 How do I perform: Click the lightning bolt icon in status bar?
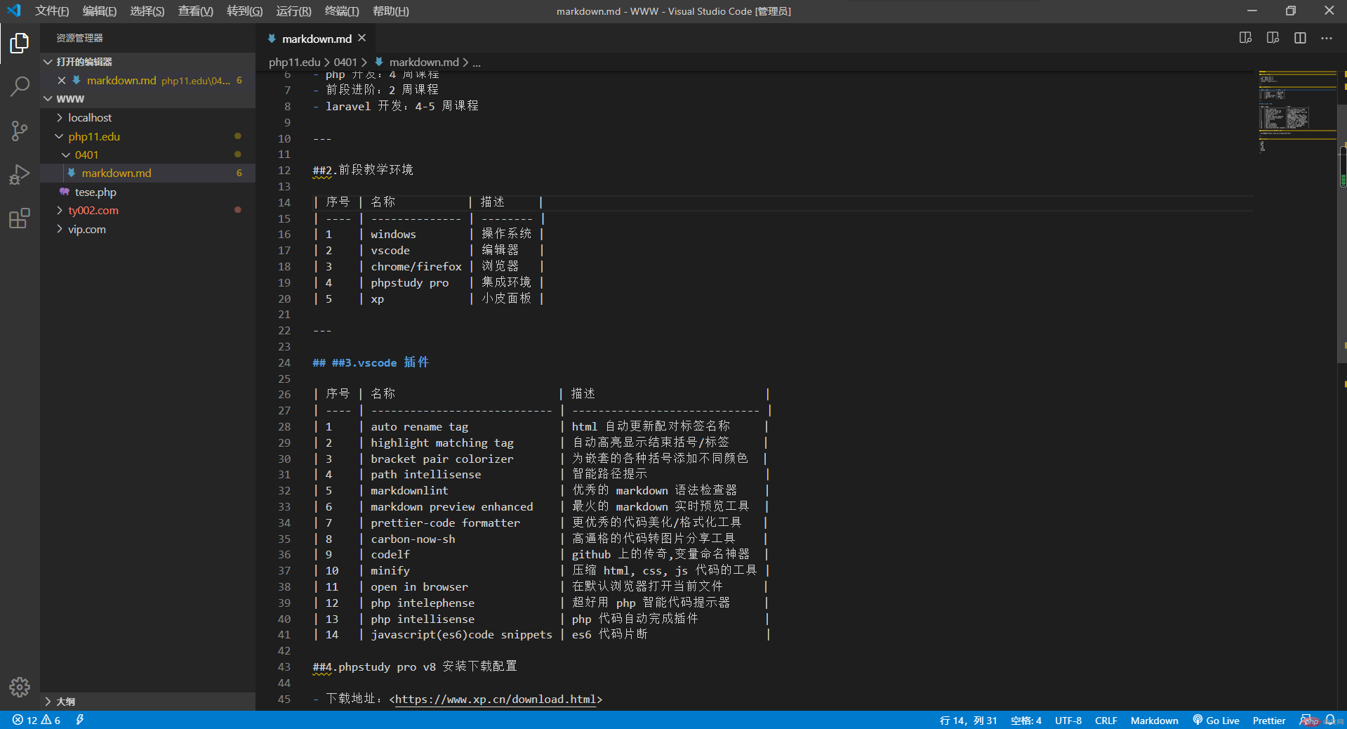coord(80,720)
